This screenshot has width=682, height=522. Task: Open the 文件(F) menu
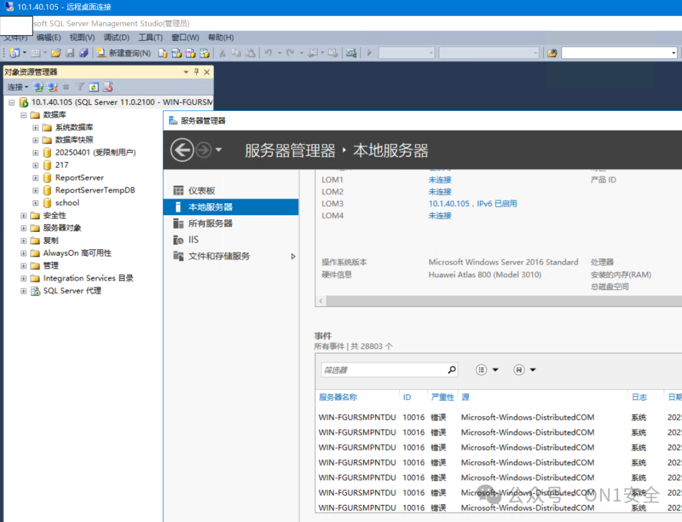click(17, 37)
